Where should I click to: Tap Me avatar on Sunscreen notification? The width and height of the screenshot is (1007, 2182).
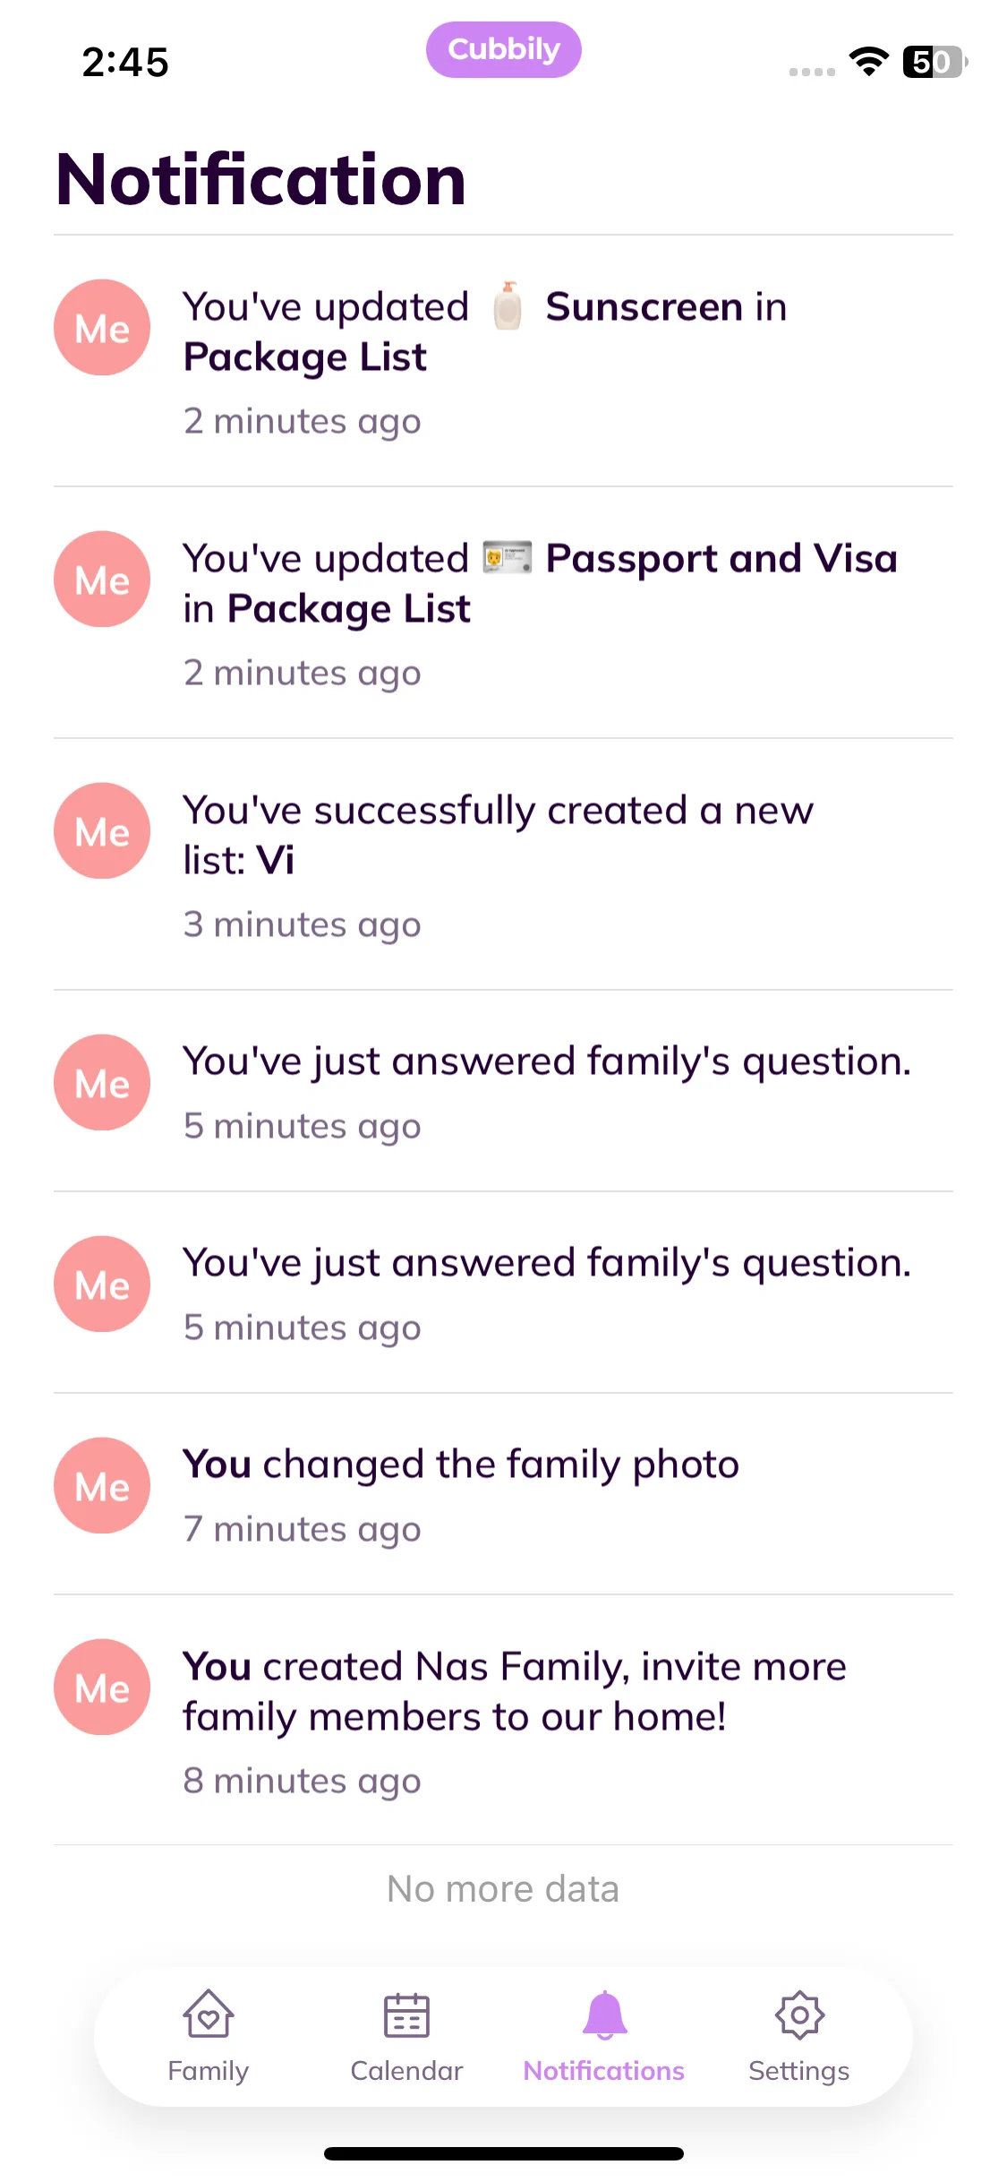click(102, 328)
